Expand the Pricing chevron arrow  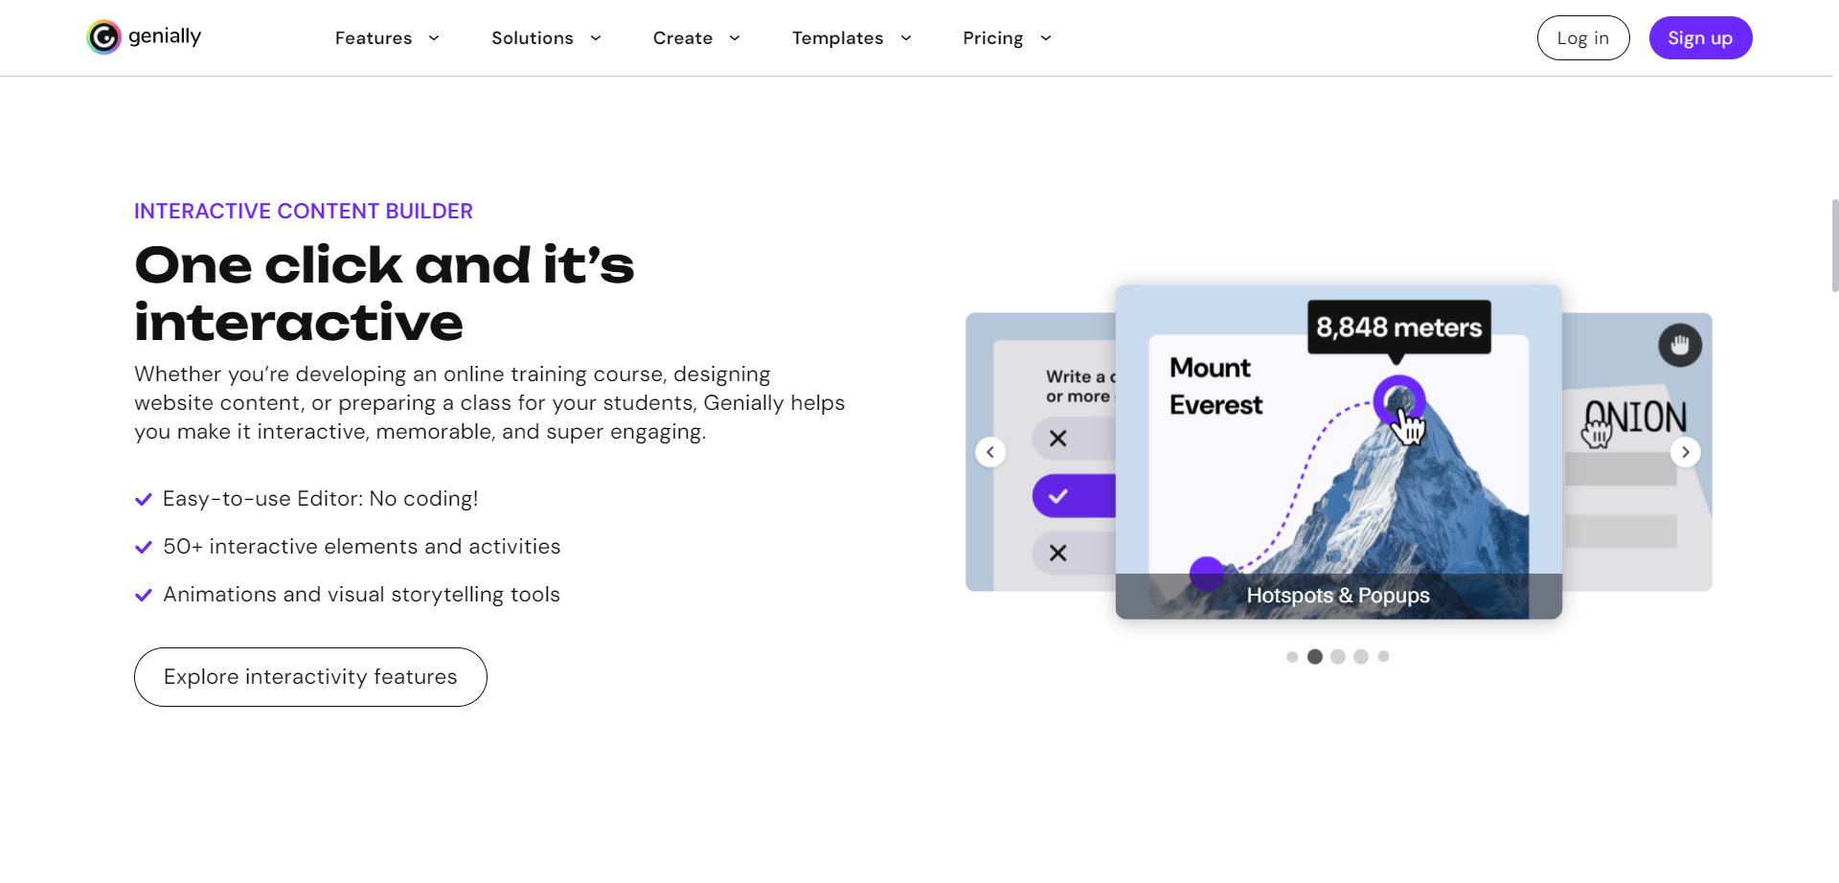point(1046,38)
